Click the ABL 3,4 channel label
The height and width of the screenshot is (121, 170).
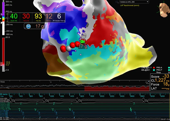(4, 119)
